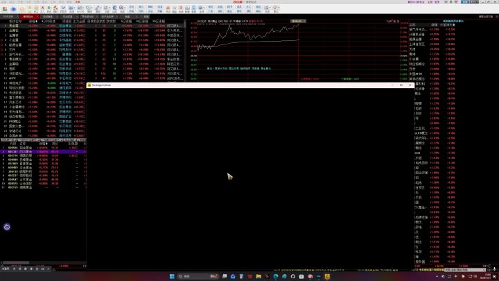The image size is (499, 281).
Task: Select sector row 24 中国AI 50
Action: 43,136
